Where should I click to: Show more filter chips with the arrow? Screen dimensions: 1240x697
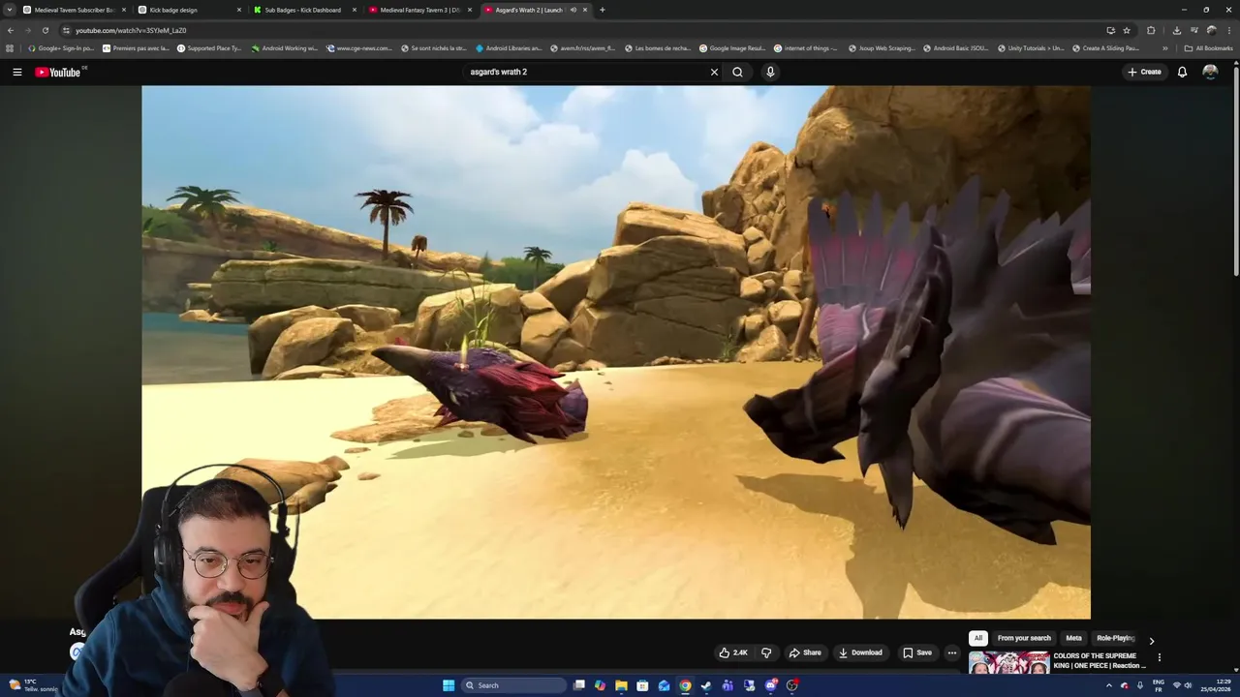(x=1151, y=640)
